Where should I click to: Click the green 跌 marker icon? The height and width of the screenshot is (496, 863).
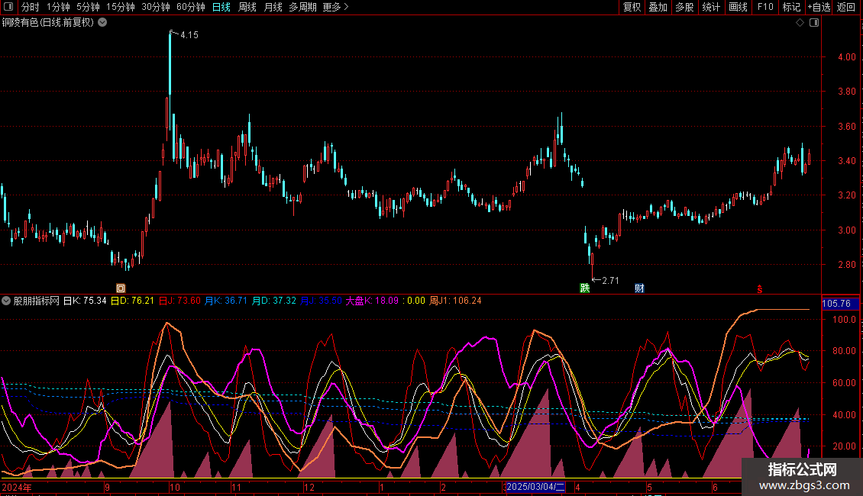584,288
